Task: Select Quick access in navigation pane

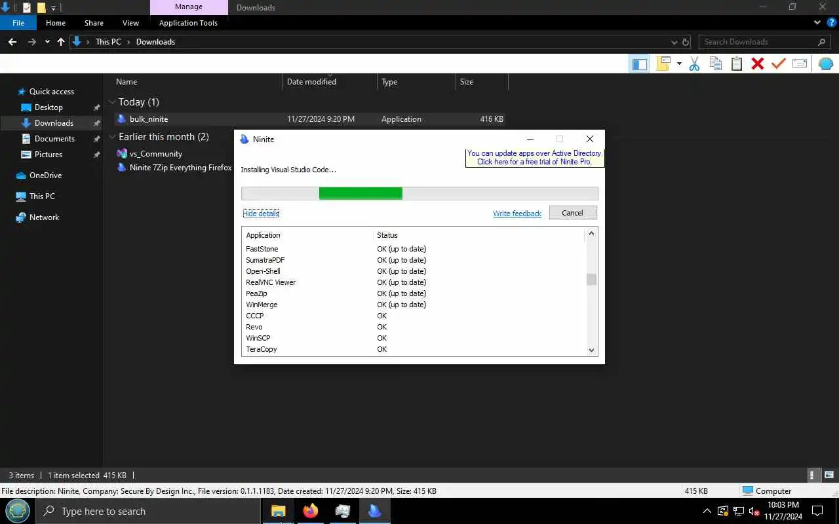Action: (x=52, y=92)
